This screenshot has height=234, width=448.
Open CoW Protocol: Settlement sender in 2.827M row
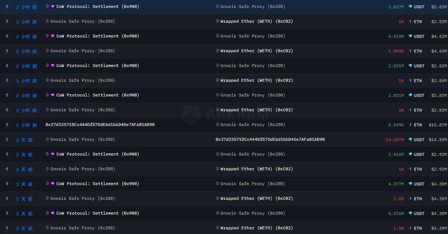(x=98, y=7)
